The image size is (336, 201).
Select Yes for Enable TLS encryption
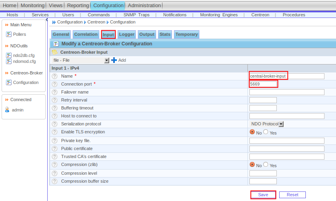pos(266,132)
